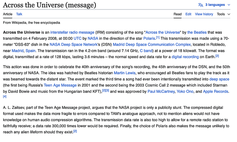Switch to the Talk tab
Image resolution: width=237 pixels, height=142 pixels.
coord(19,14)
